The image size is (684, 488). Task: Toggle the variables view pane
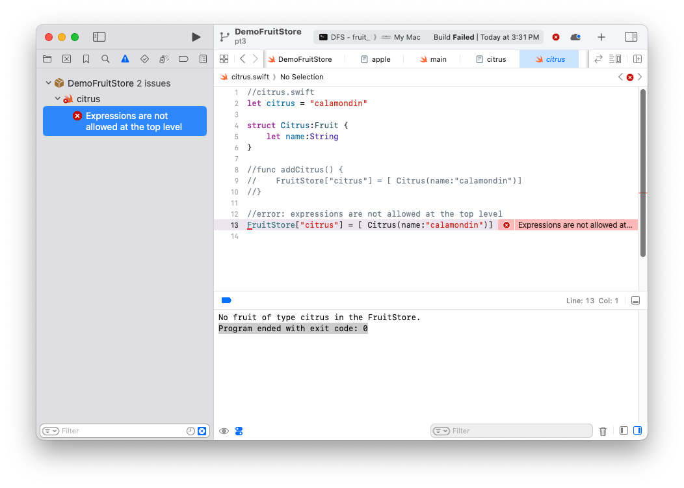point(624,431)
